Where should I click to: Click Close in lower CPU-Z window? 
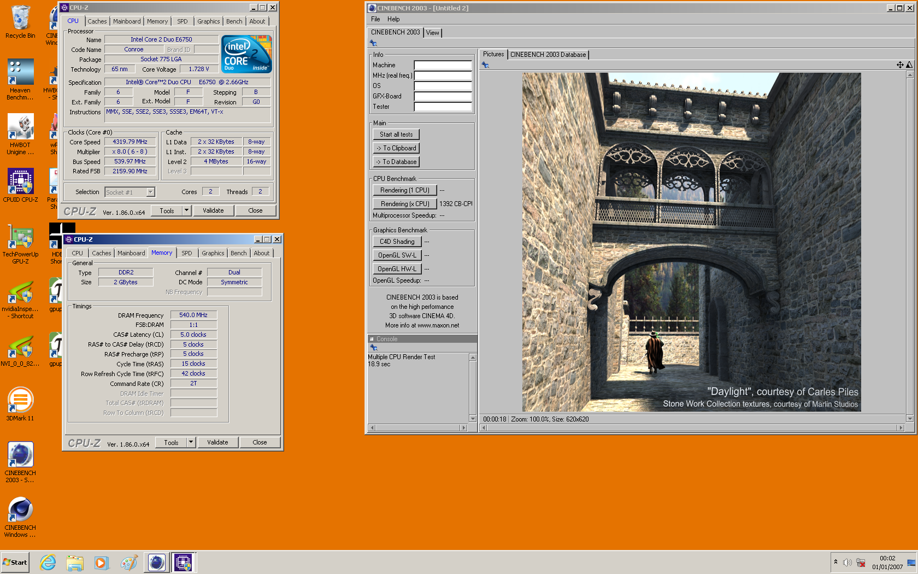coord(260,442)
